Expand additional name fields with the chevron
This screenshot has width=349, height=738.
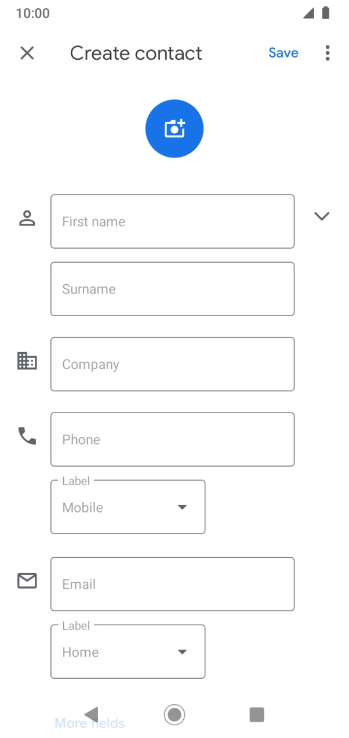point(322,216)
